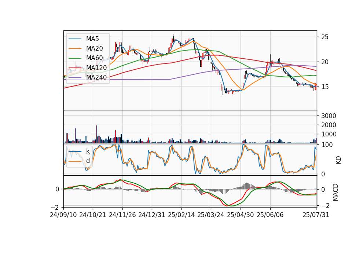Image resolution: width=352 pixels, height=253 pixels.
Task: Select the 24/11/26 date label
Action: point(122,215)
